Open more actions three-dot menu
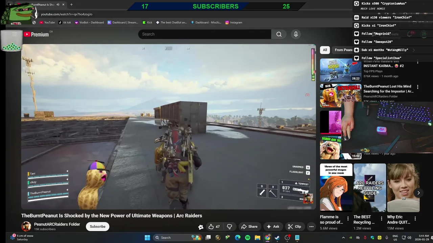The height and width of the screenshot is (243, 433). tap(311, 226)
